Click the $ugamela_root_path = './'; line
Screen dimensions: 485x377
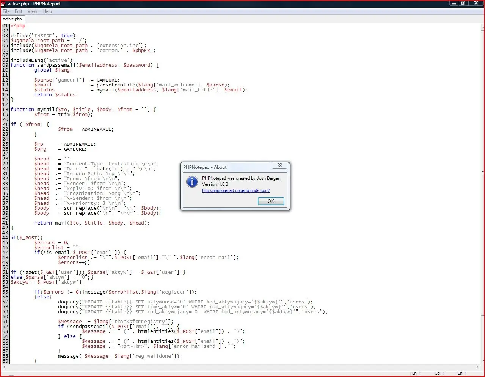[x=49, y=41]
